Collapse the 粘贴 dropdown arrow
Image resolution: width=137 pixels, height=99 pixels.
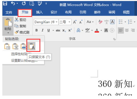[x=8, y=33]
